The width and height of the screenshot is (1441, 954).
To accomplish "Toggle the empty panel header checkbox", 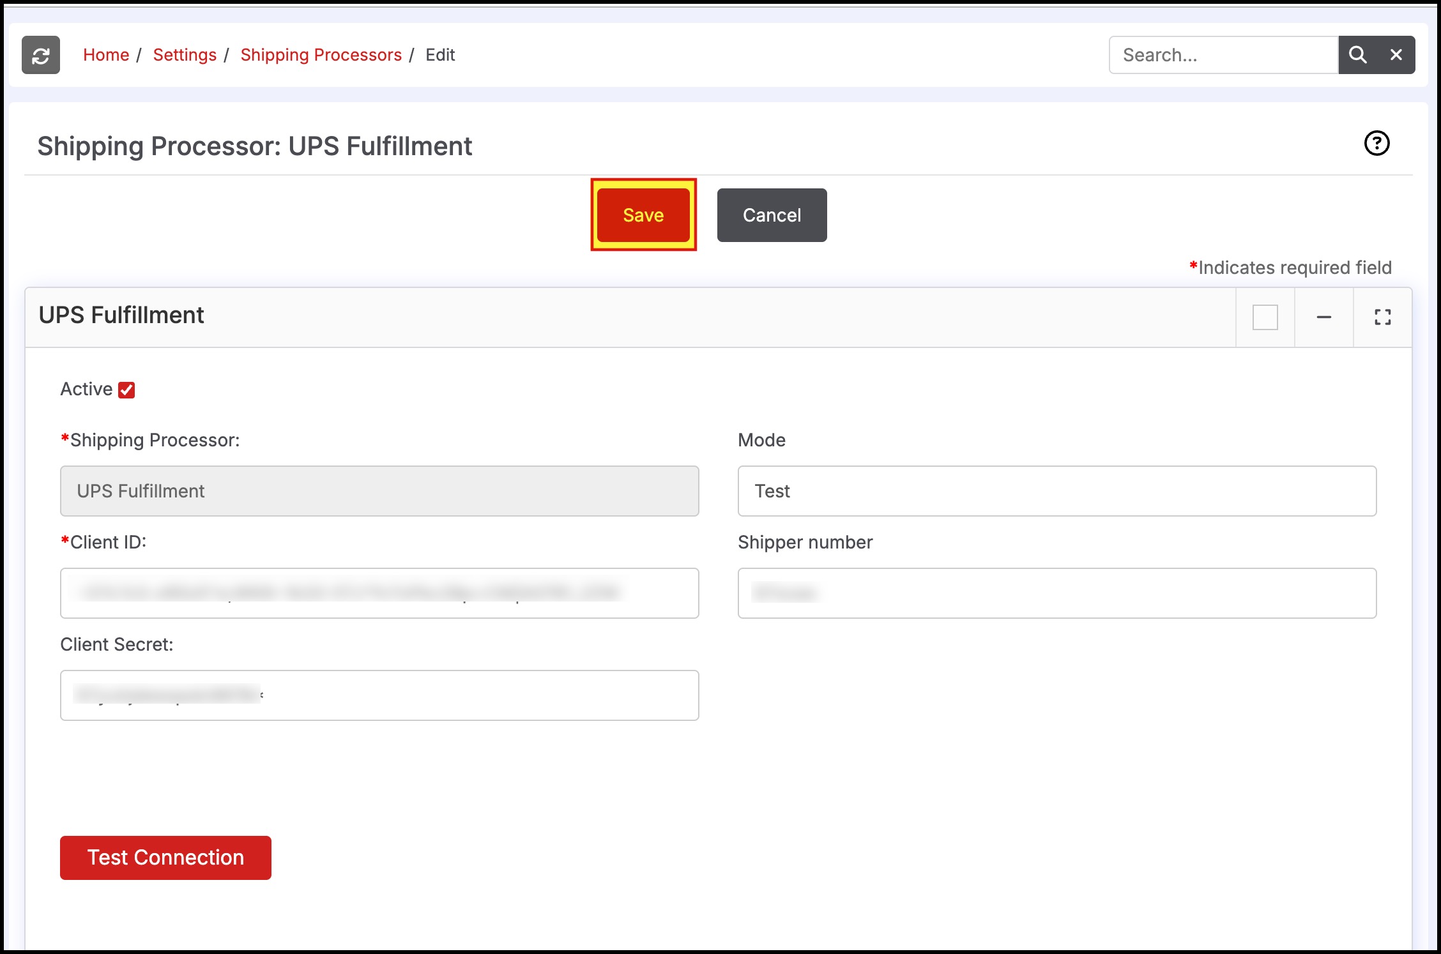I will click(x=1265, y=317).
